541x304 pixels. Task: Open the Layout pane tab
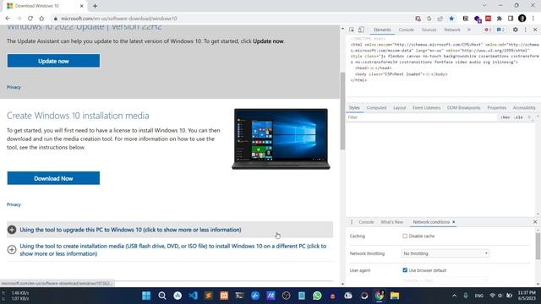click(x=400, y=108)
